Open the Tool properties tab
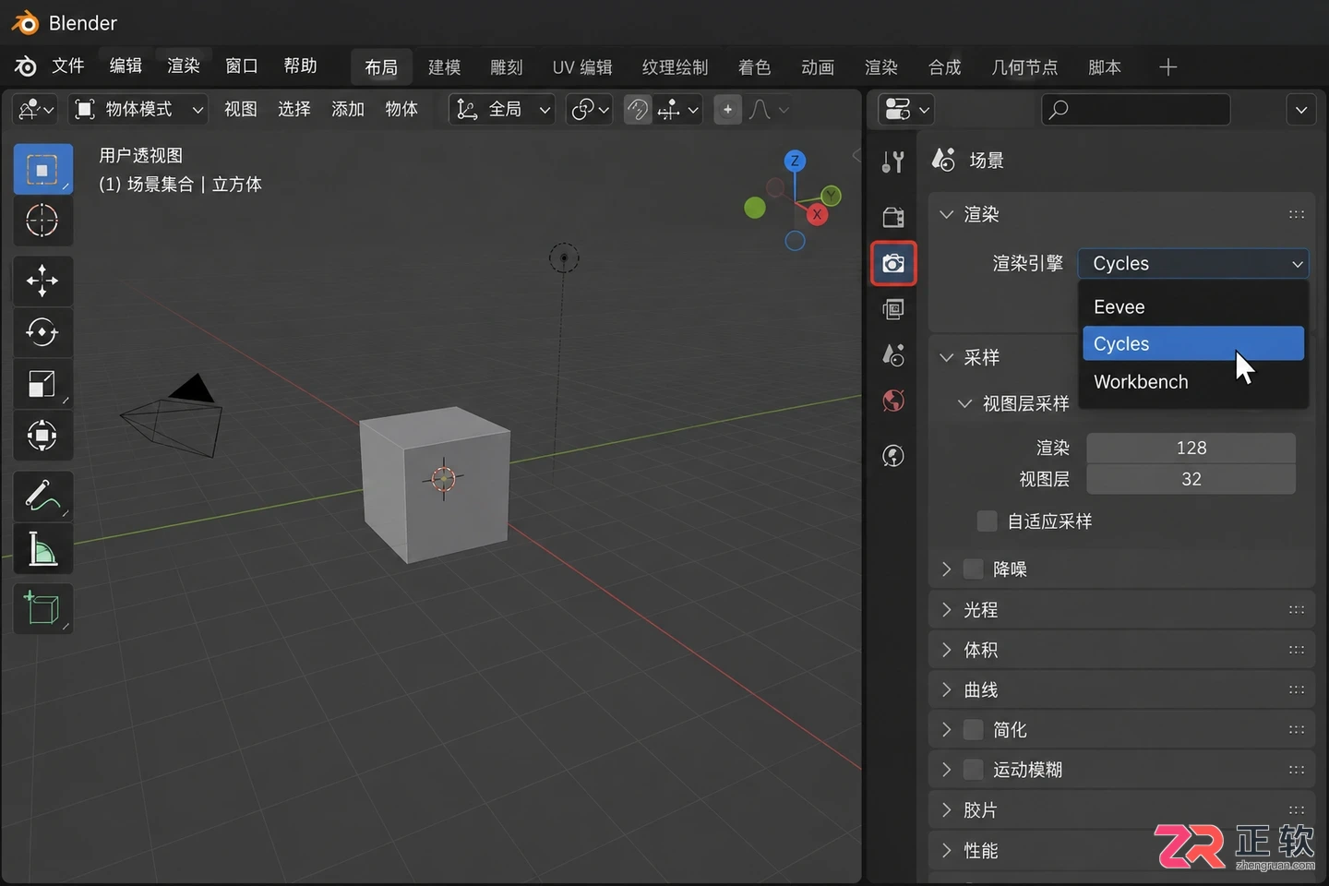Screen dimensions: 1329x886 (x=892, y=162)
